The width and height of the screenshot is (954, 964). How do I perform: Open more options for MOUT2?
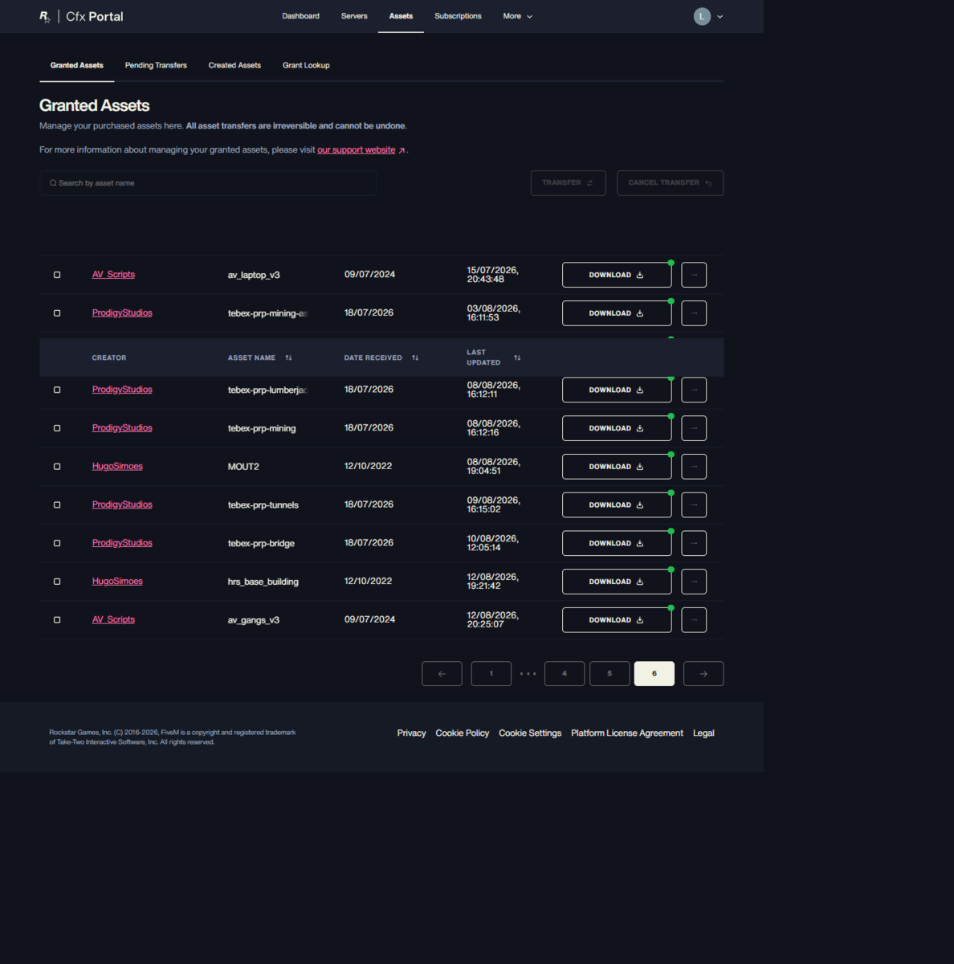coord(694,467)
